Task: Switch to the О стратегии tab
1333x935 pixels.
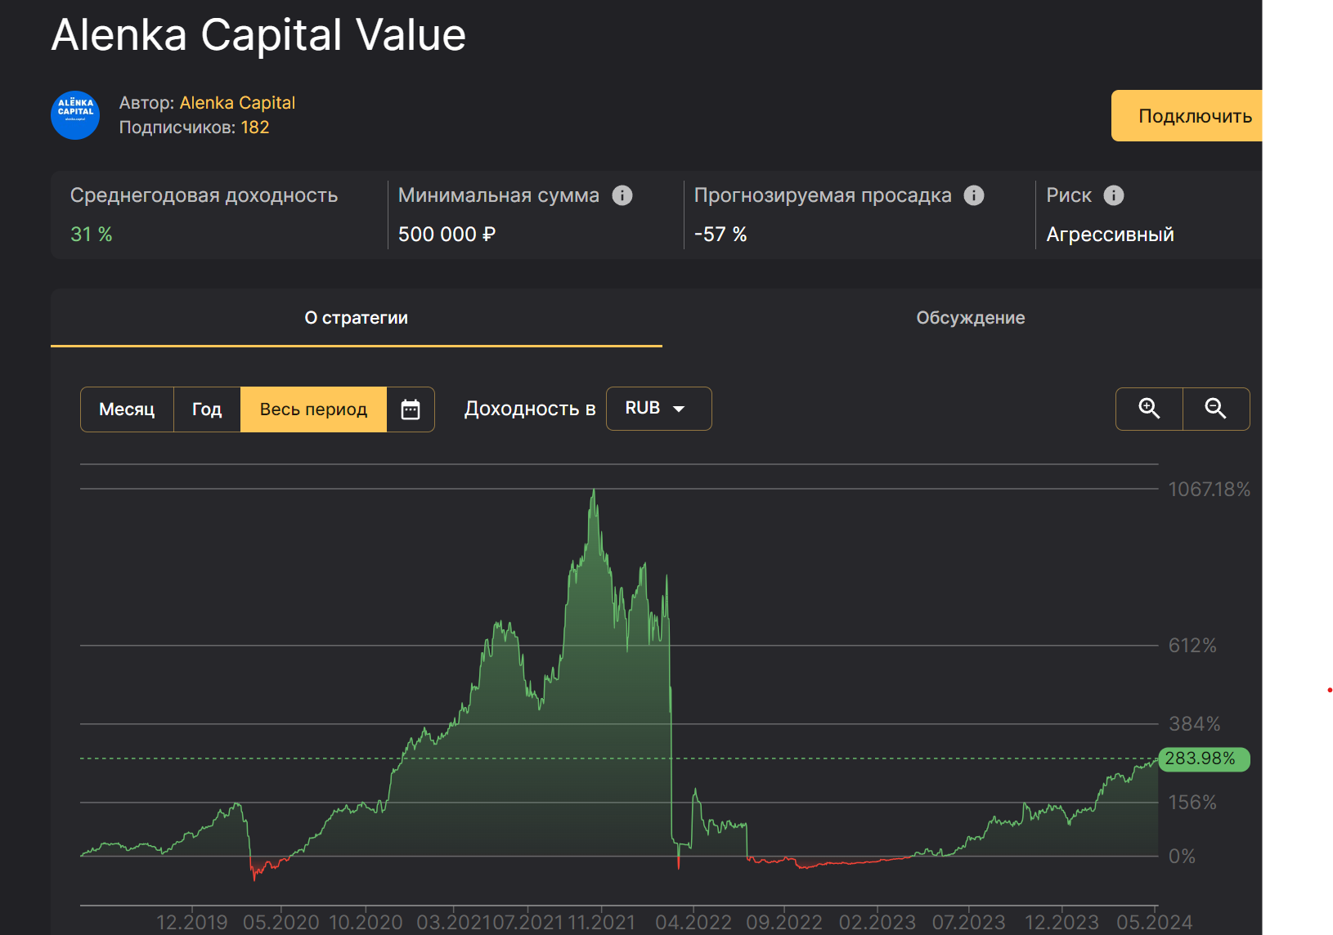Action: pyautogui.click(x=357, y=318)
